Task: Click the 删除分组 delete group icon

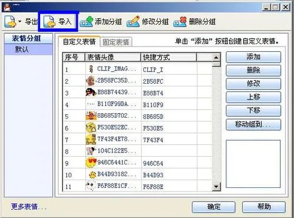Action: pos(180,22)
